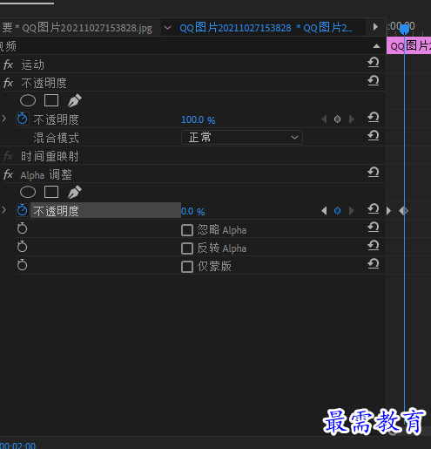Image resolution: width=431 pixels, height=449 pixels.
Task: Toggle stopwatch for 反转 Alpha
Action: coord(22,247)
